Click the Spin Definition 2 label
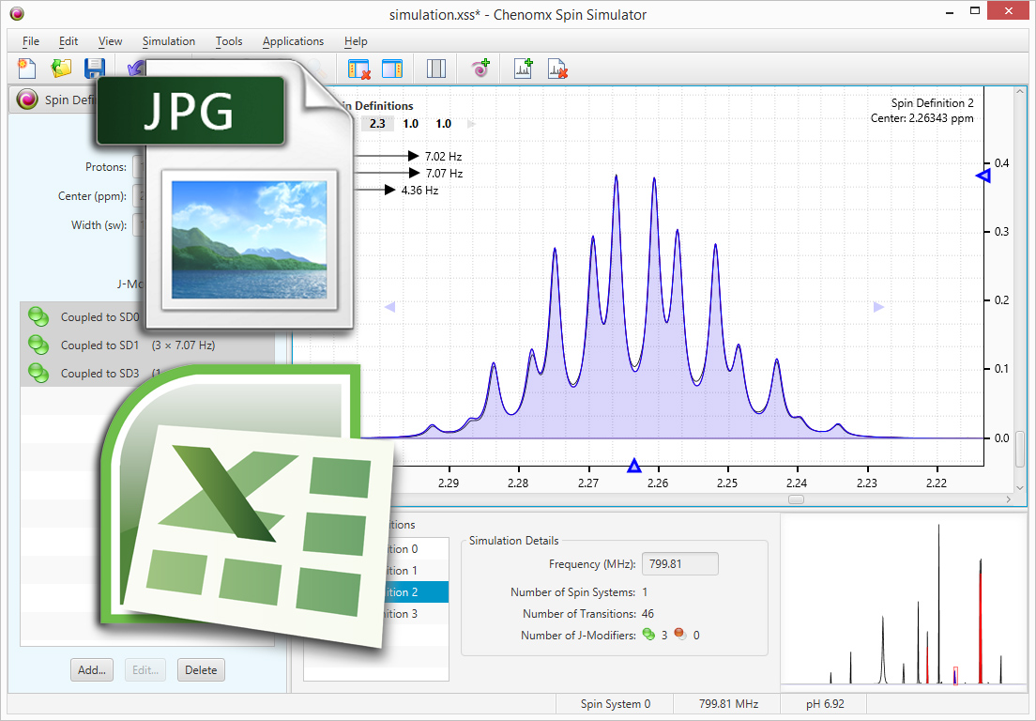Viewport: 1036px width, 721px height. (x=932, y=103)
